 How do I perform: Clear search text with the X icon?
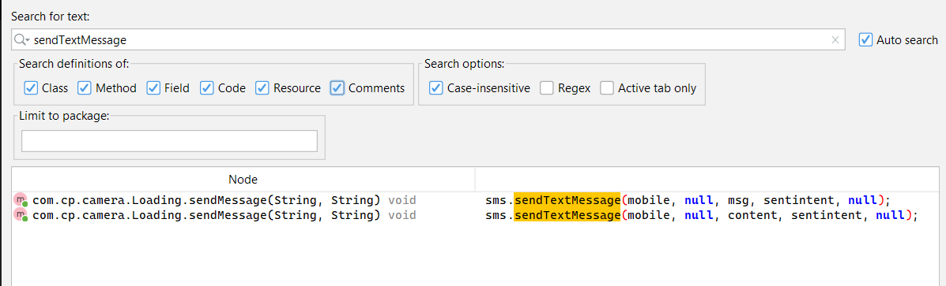click(835, 39)
